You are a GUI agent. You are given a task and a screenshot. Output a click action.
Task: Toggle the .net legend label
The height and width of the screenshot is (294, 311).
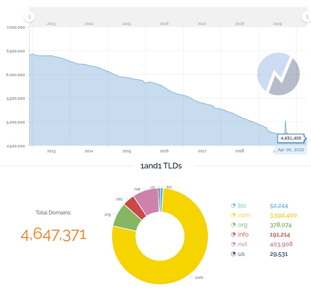[x=242, y=244]
